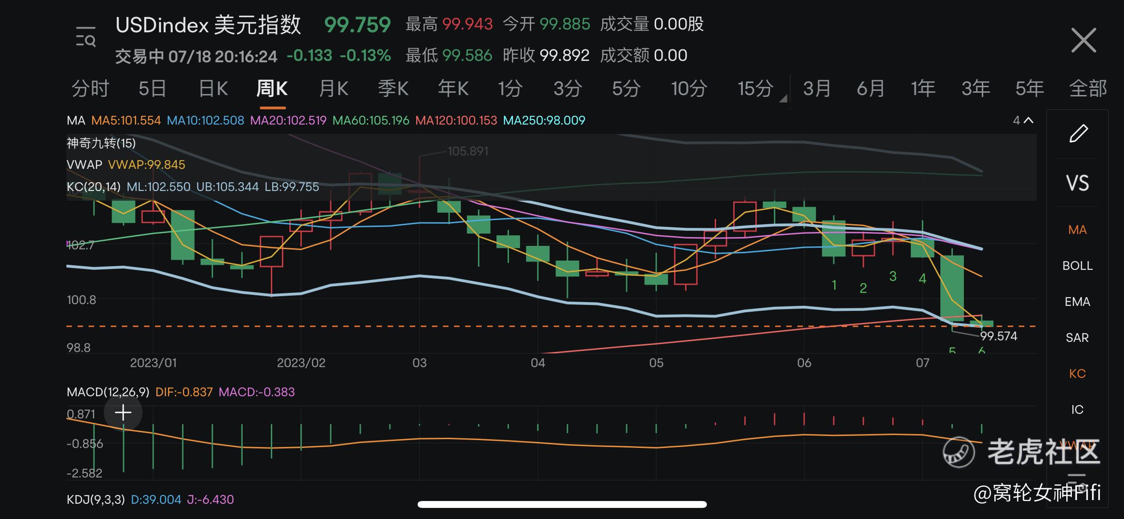Image resolution: width=1124 pixels, height=519 pixels.
Task: Enable the SAR indicator
Action: tap(1077, 338)
